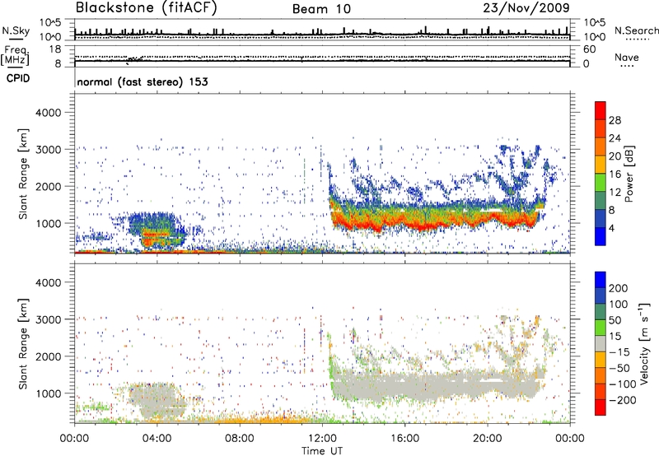659x456 pixels.
Task: Click the 'N.Sky' legend label
Action: click(16, 30)
